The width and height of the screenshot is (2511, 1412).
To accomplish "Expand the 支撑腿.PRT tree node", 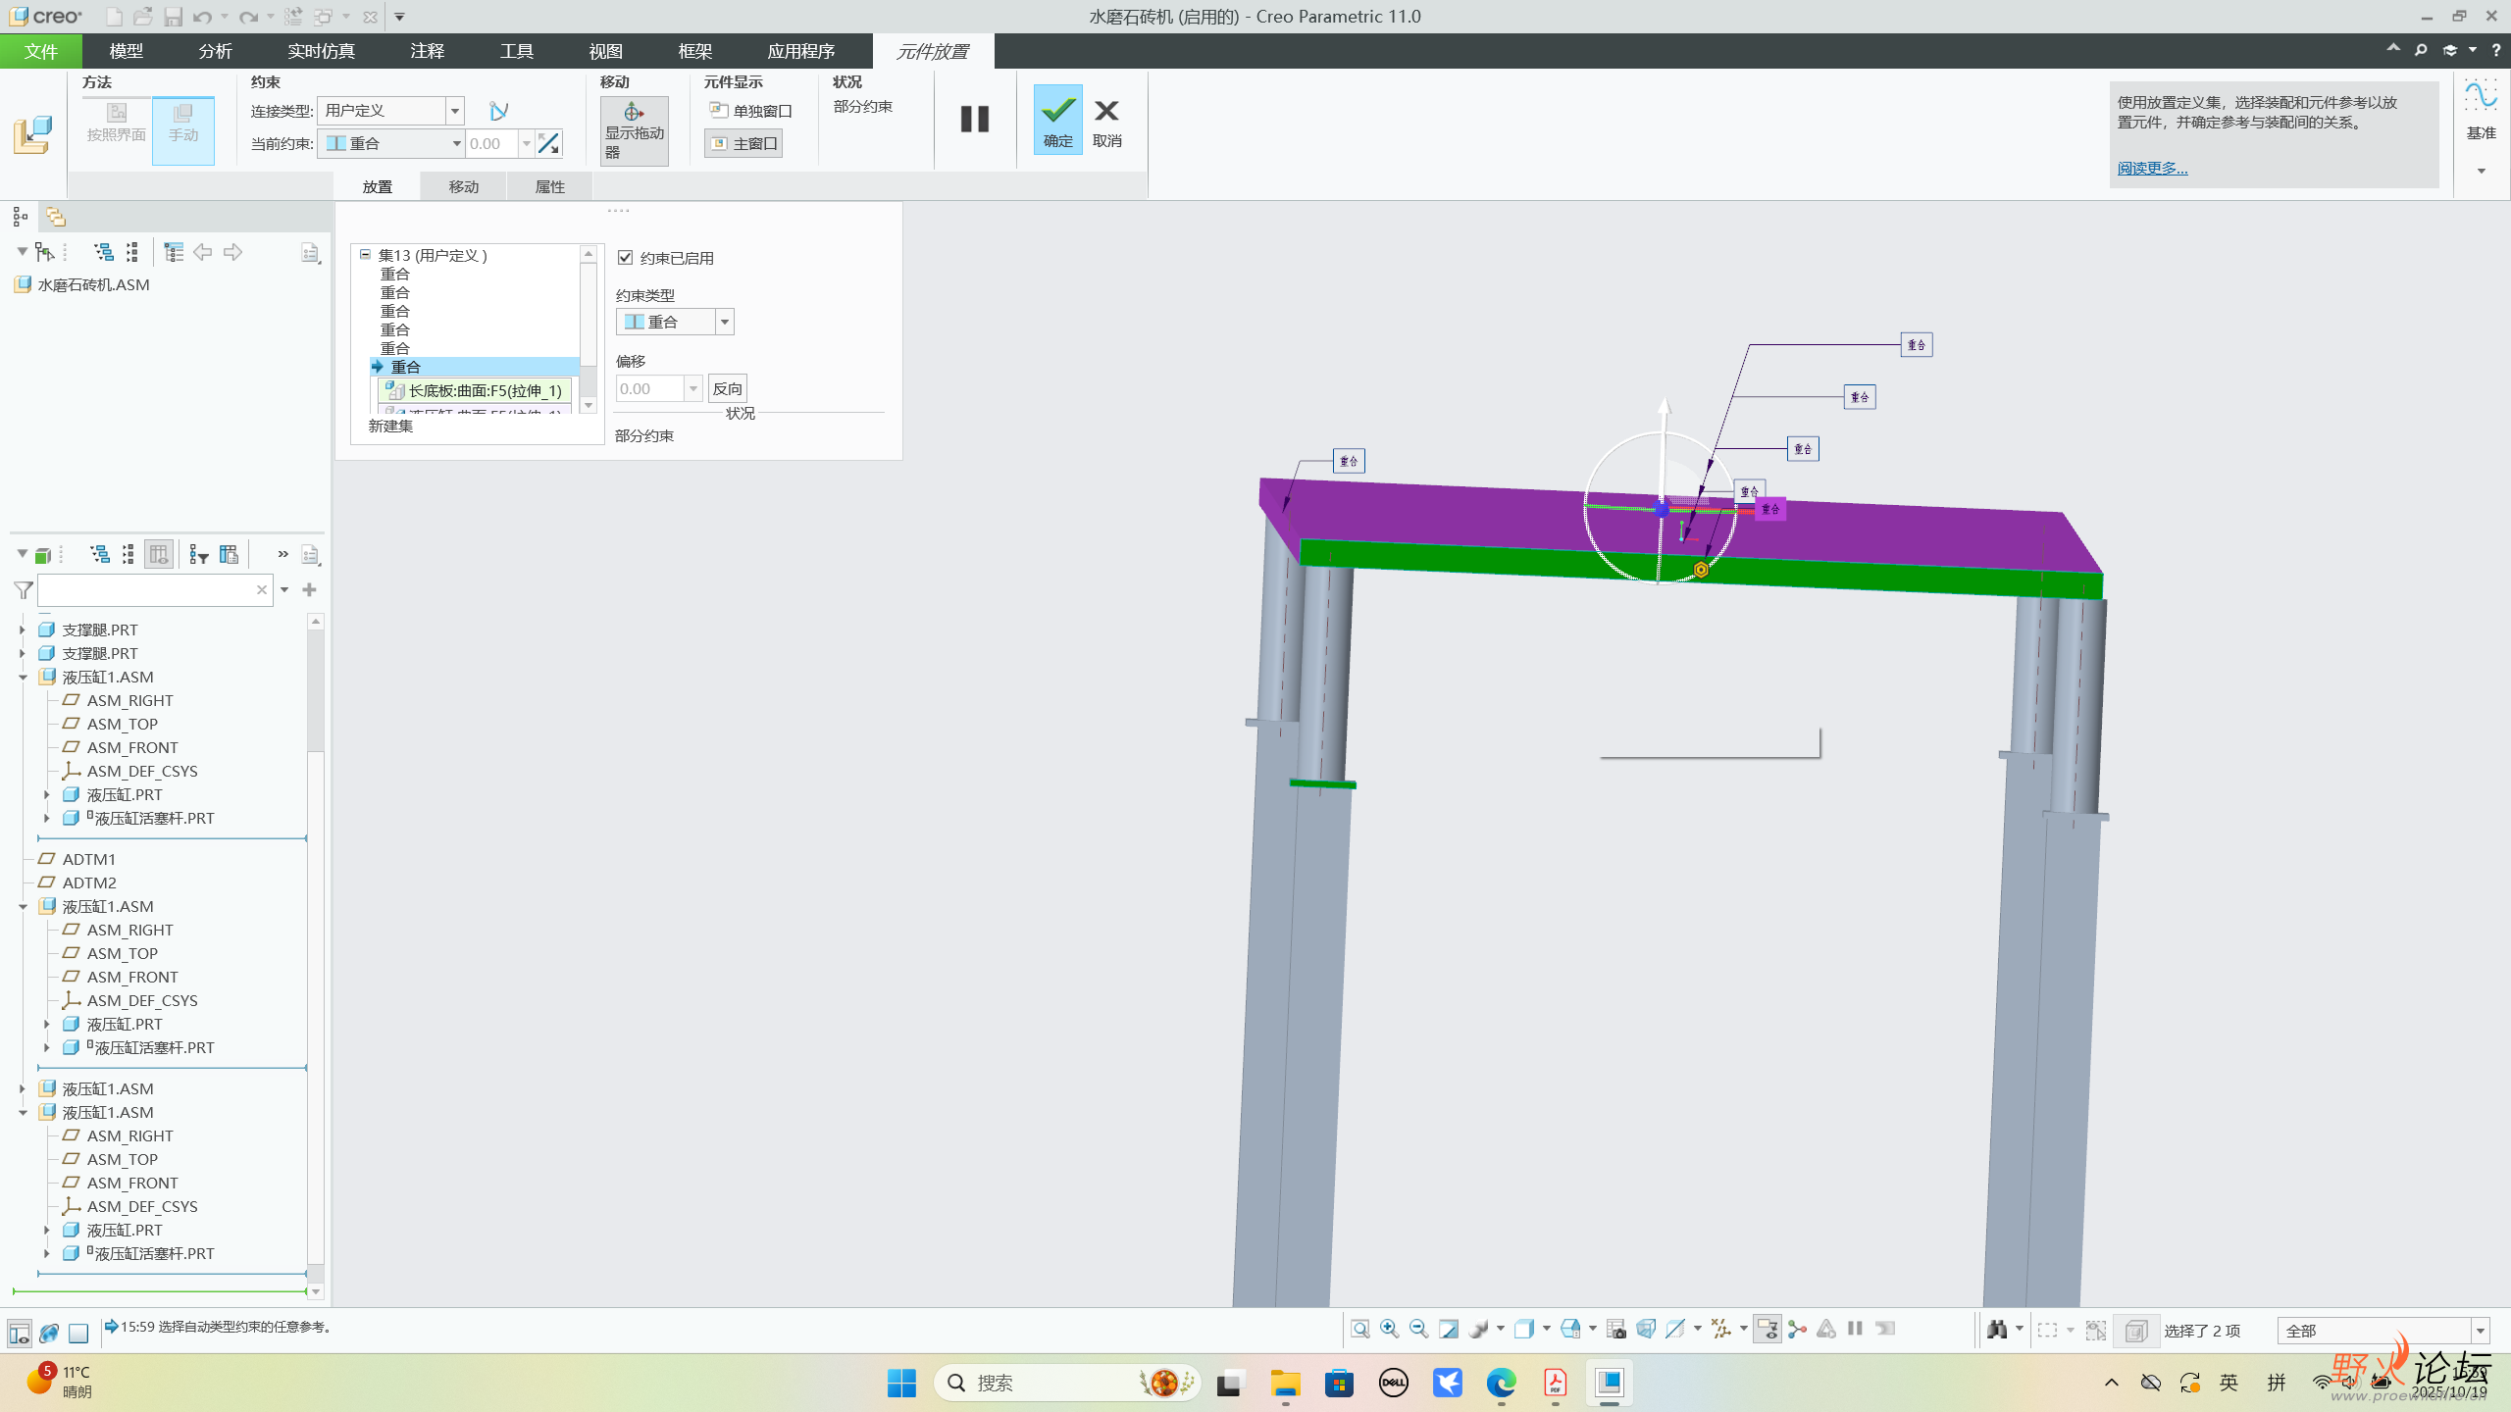I will tap(22, 630).
